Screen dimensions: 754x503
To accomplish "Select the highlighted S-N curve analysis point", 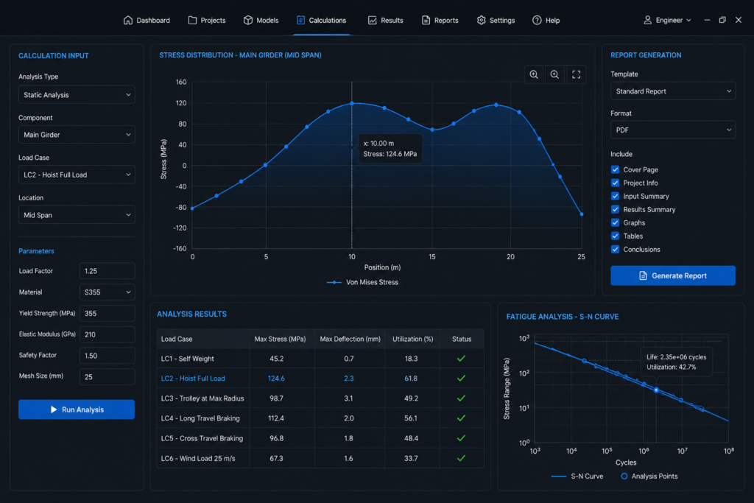I will pyautogui.click(x=656, y=390).
